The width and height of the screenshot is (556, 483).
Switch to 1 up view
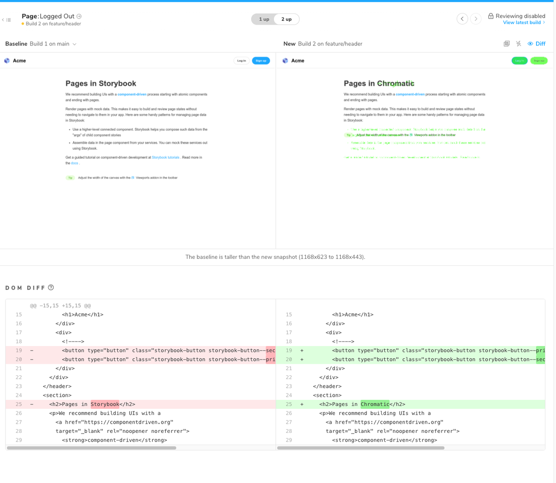click(x=264, y=19)
